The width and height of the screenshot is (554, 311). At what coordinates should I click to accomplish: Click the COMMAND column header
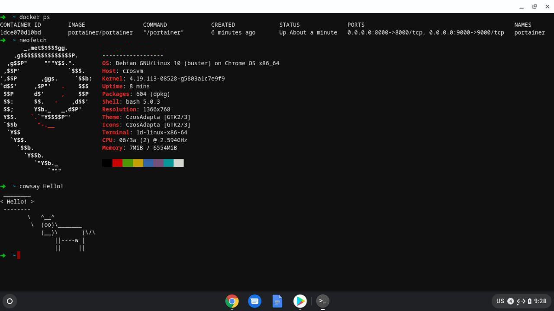[155, 25]
